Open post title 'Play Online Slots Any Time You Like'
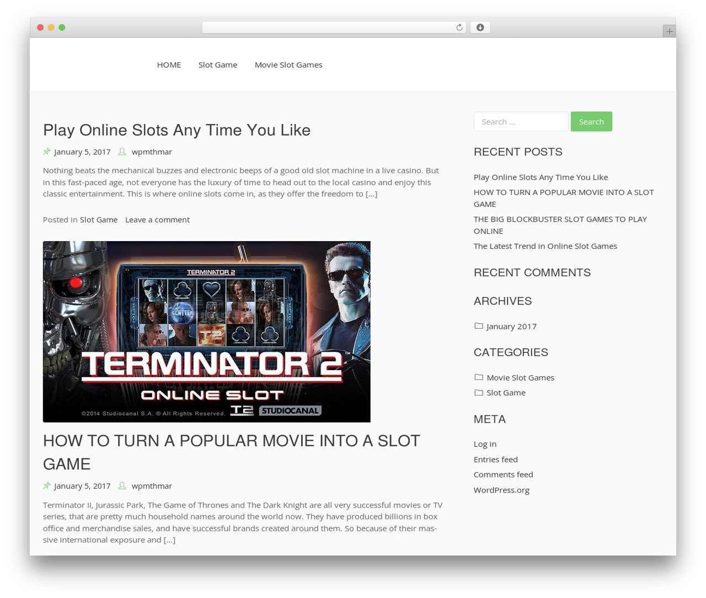706x598 pixels. point(176,130)
